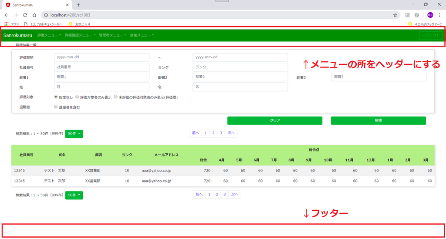Screen dimensions: 446x239
Task: Select 評価対象者のみ表示 radio button
Action: (x=77, y=97)
